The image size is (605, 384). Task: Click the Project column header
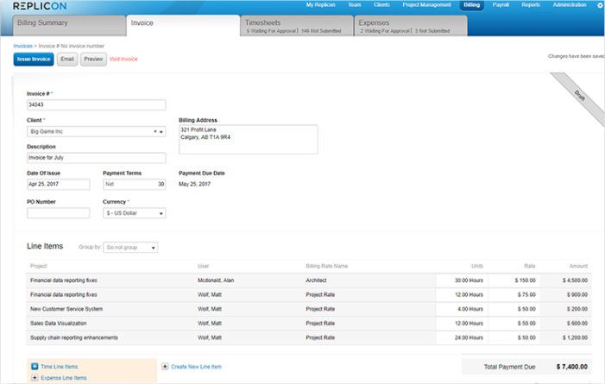click(39, 266)
